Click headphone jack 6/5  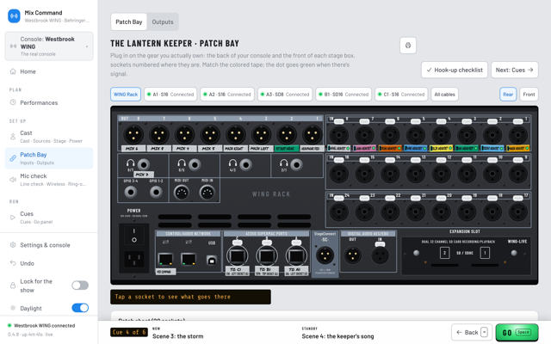coord(195,164)
